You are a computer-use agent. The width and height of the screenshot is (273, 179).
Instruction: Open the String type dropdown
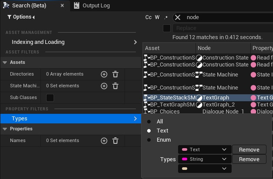204,159
